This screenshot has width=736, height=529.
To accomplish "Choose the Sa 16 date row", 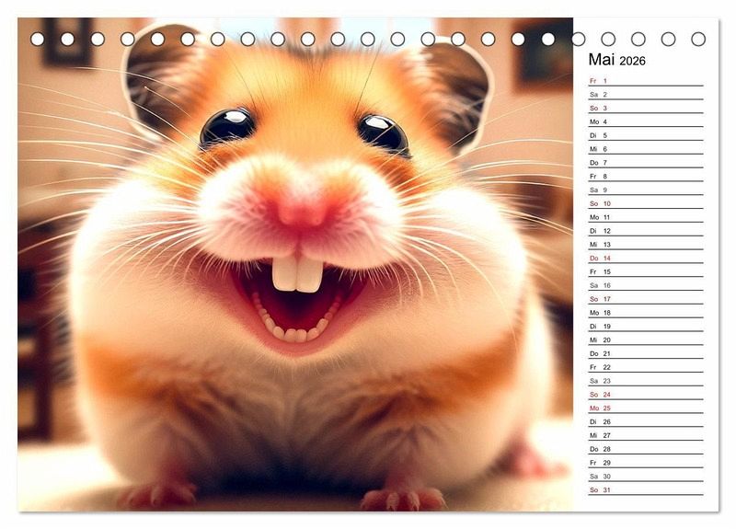I will tap(645, 285).
